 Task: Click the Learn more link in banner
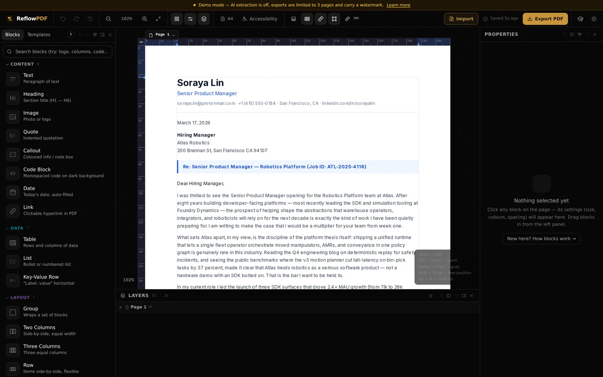click(x=398, y=5)
